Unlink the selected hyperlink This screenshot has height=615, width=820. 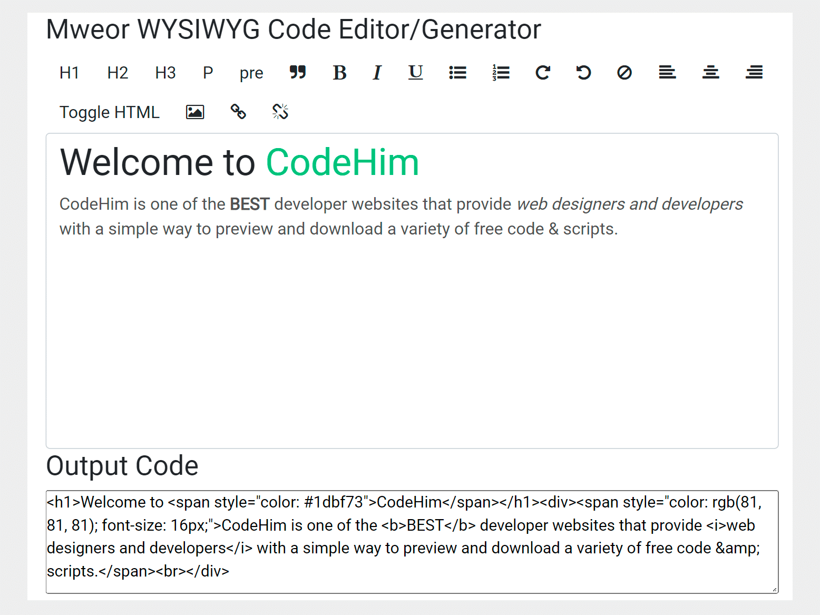pos(280,112)
